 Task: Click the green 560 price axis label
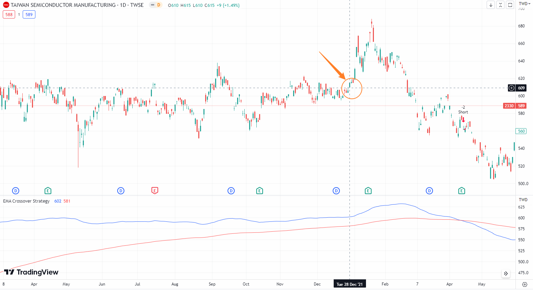[521, 131]
